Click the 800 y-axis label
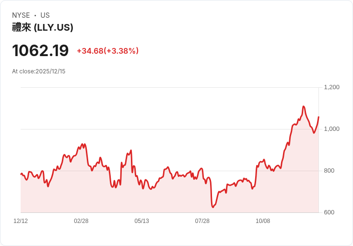353x246 pixels. [329, 171]
